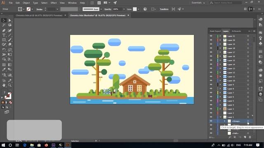Click the Change Screen Mode icon
Image resolution: width=264 pixels, height=148 pixels.
(x=7, y=112)
